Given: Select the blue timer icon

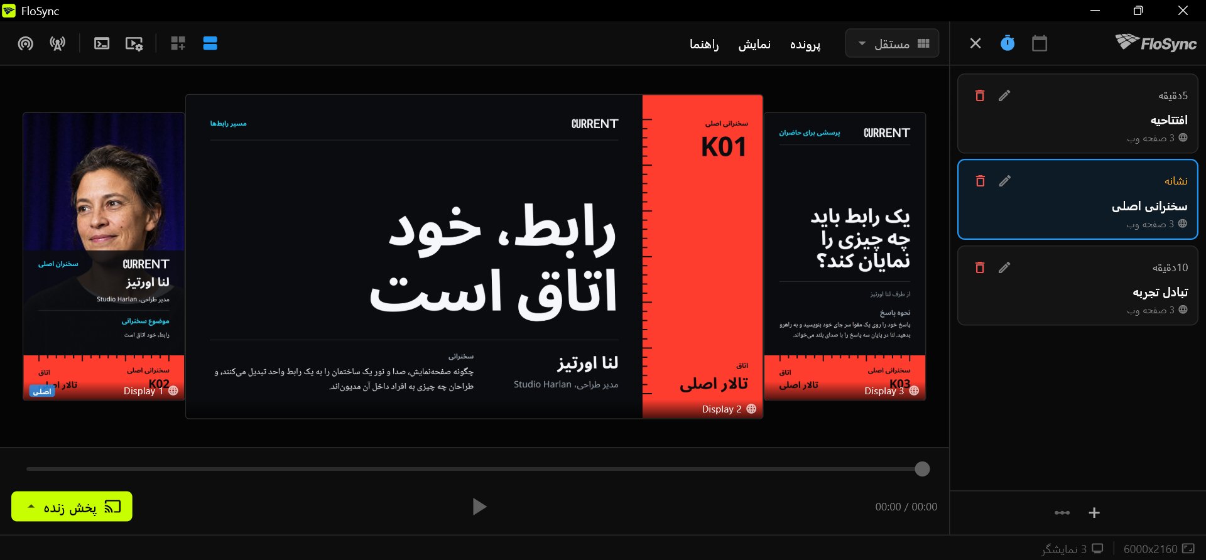Looking at the screenshot, I should (1008, 43).
